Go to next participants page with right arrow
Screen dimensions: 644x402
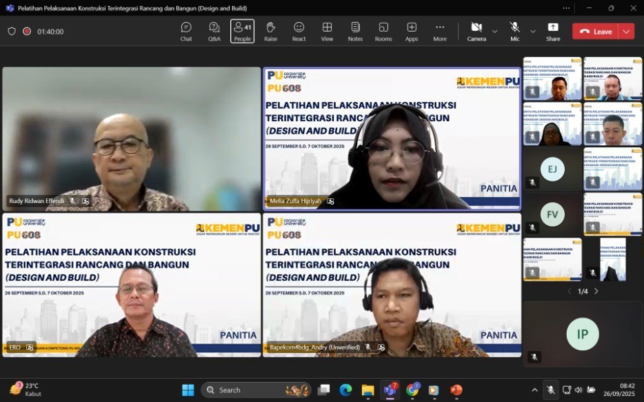click(x=596, y=291)
